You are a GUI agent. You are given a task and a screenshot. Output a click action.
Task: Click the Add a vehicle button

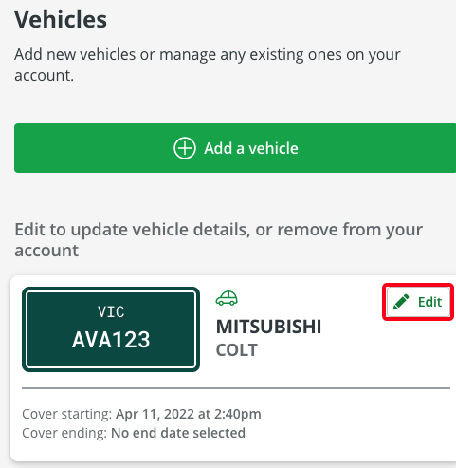tap(235, 148)
